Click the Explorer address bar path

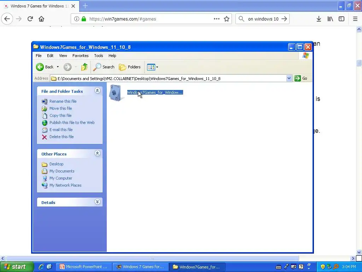click(169, 79)
